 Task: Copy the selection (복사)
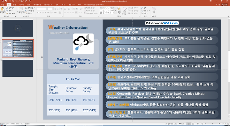point(9,11)
